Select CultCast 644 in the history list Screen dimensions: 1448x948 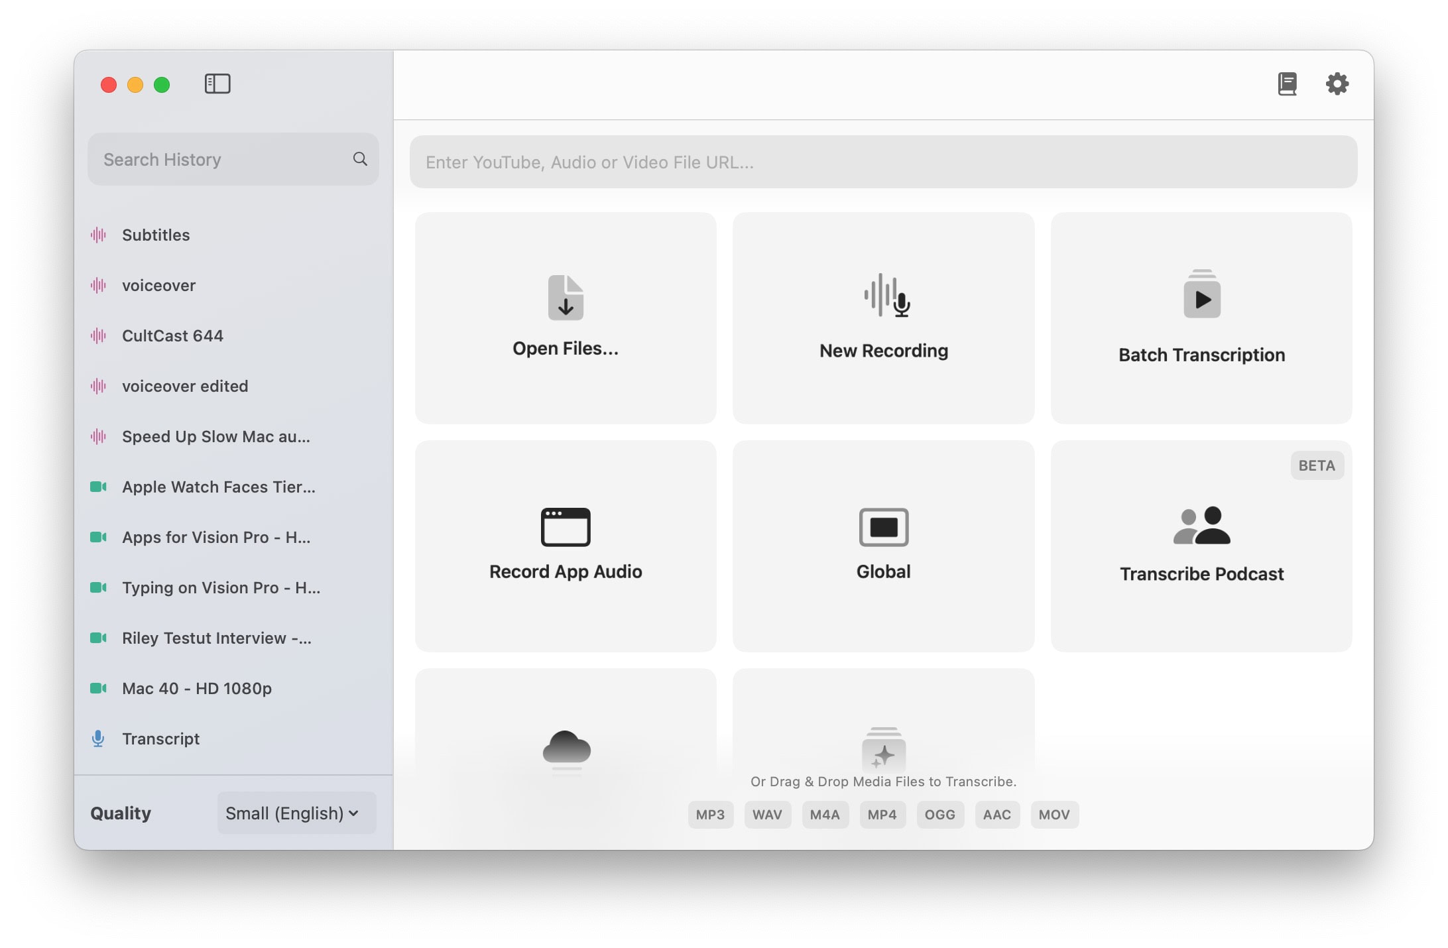172,335
